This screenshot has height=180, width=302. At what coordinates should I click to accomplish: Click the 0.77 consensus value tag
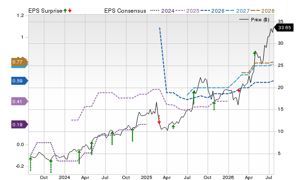pyautogui.click(x=20, y=62)
